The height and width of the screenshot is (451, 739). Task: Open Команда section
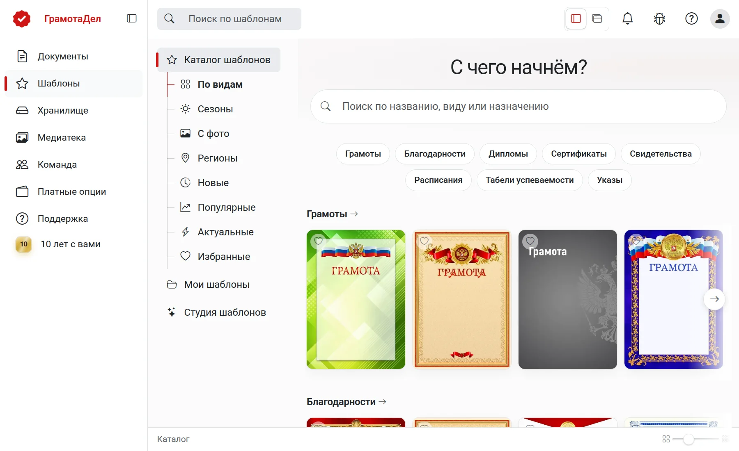click(73, 164)
